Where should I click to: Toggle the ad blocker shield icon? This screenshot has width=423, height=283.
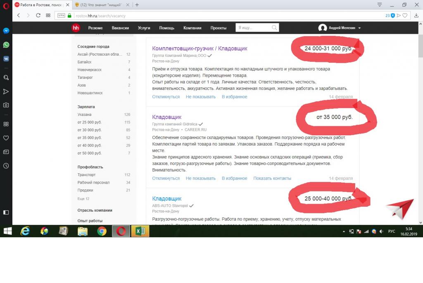[393, 16]
